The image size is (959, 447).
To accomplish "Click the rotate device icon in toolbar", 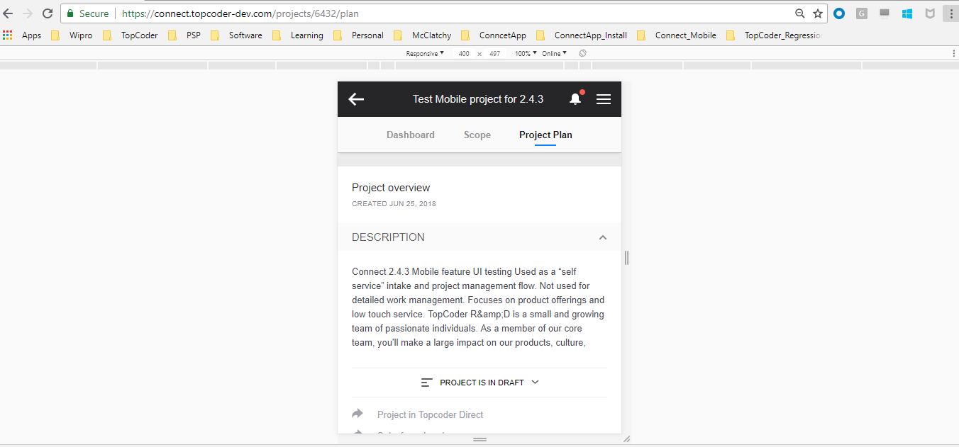I will (x=582, y=54).
